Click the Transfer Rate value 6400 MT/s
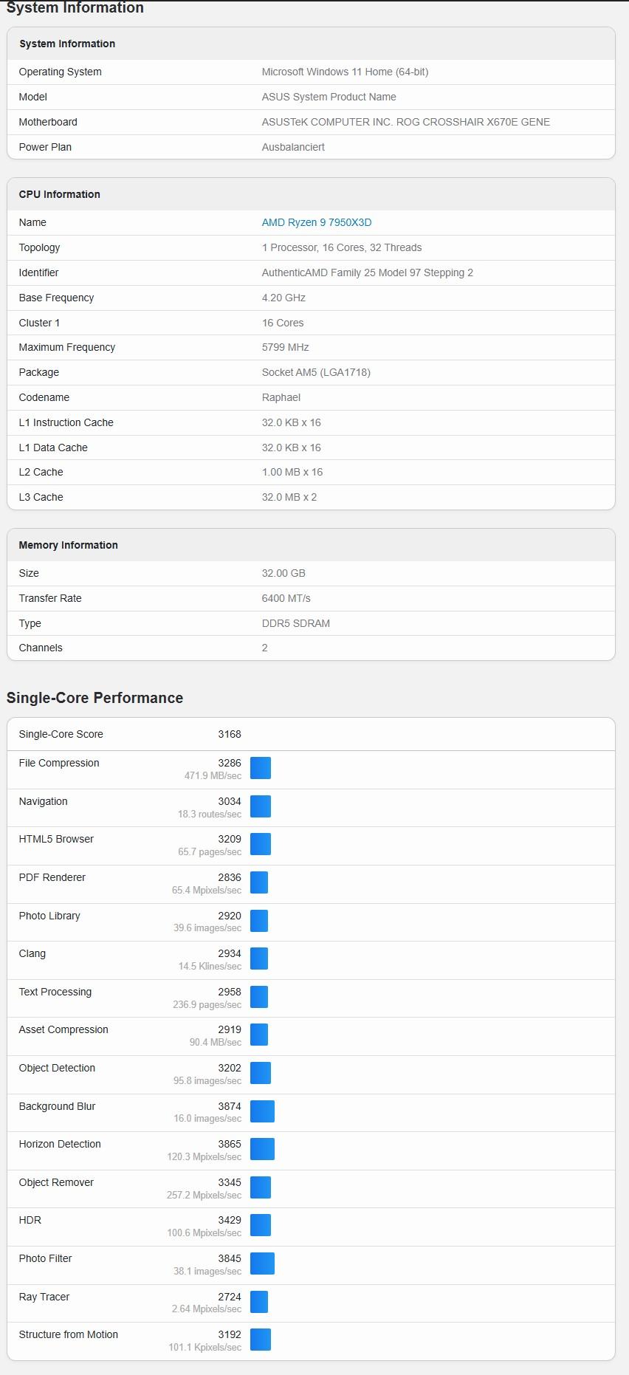The width and height of the screenshot is (629, 1375). (x=286, y=598)
